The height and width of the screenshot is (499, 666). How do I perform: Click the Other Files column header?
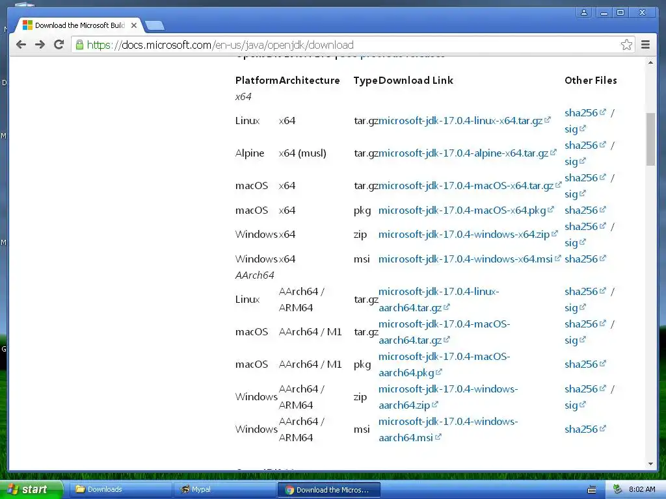click(x=591, y=81)
